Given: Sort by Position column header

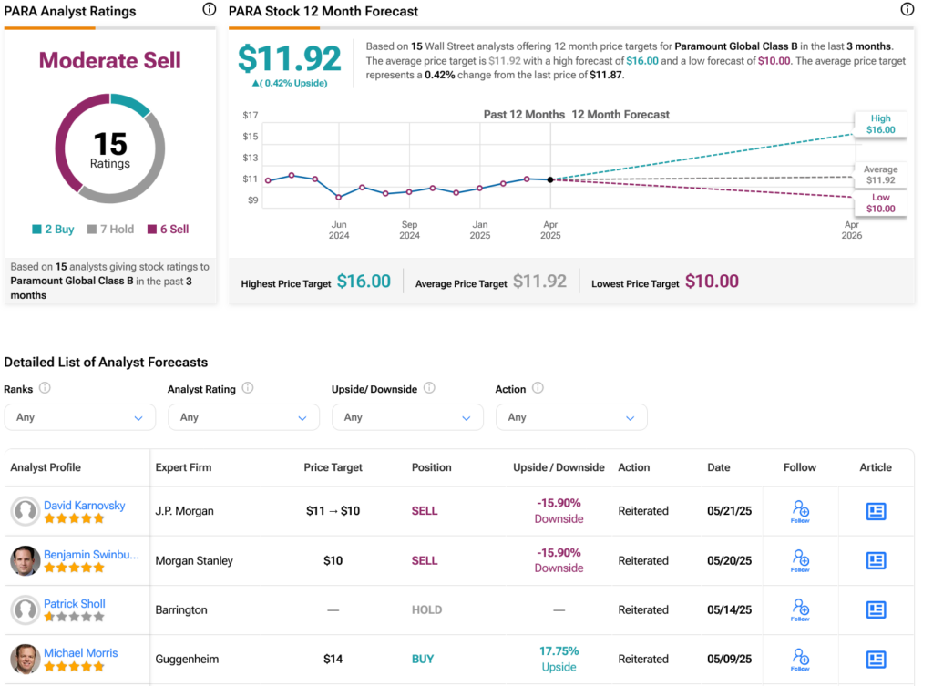Looking at the screenshot, I should pos(431,467).
